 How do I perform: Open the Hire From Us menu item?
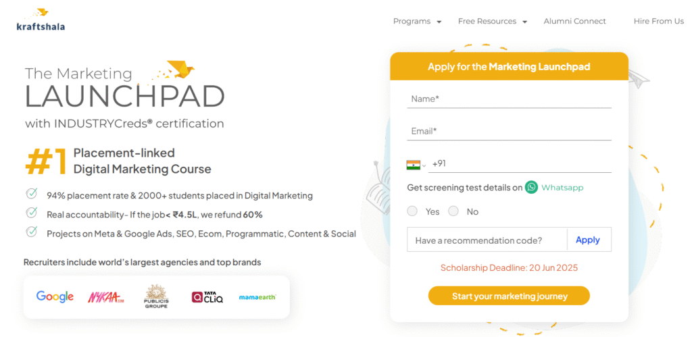tap(659, 21)
